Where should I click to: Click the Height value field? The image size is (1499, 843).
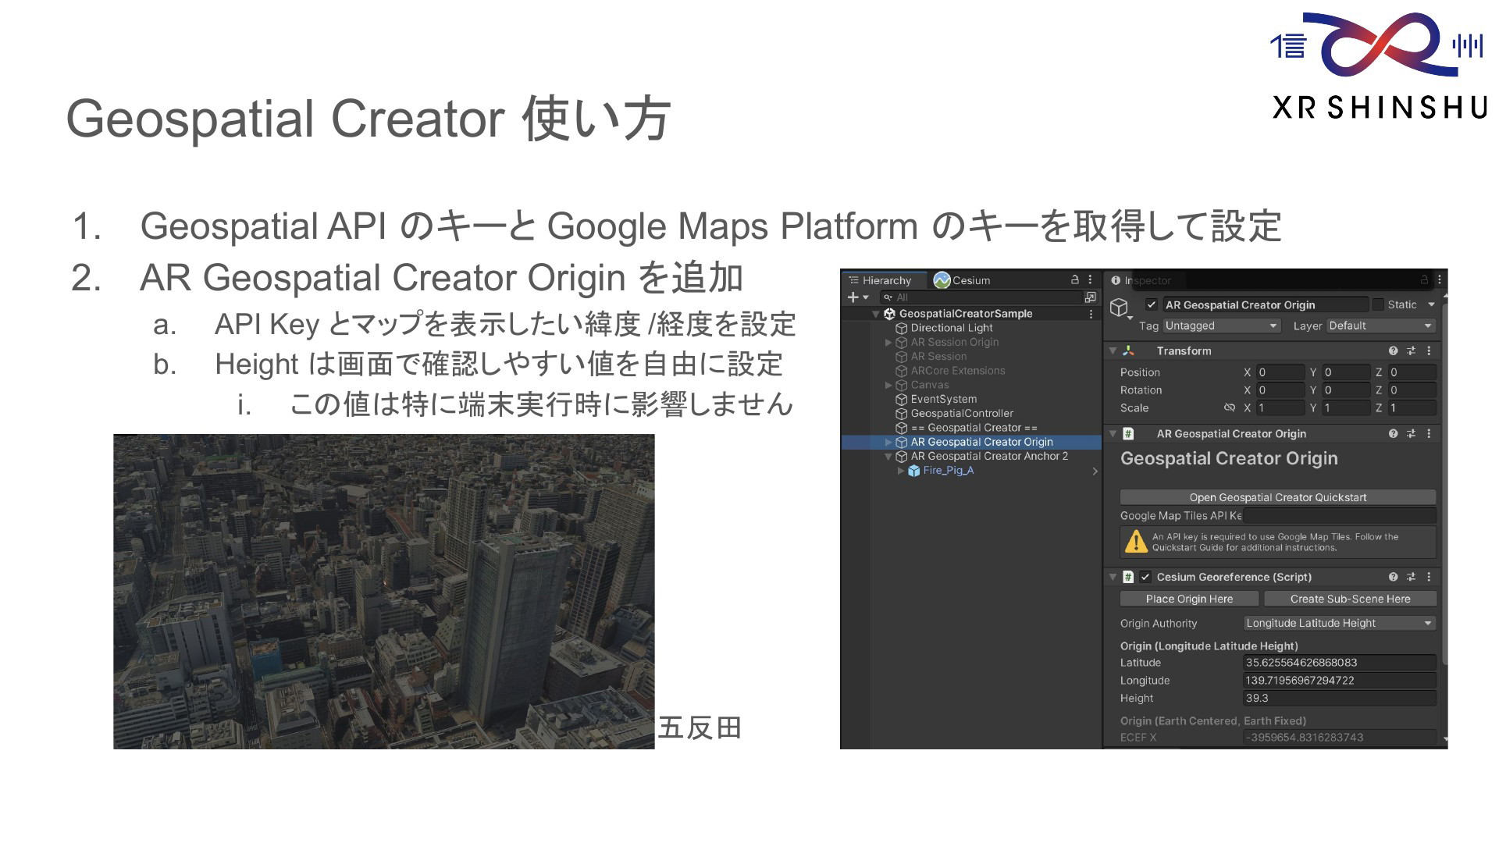(x=1340, y=699)
